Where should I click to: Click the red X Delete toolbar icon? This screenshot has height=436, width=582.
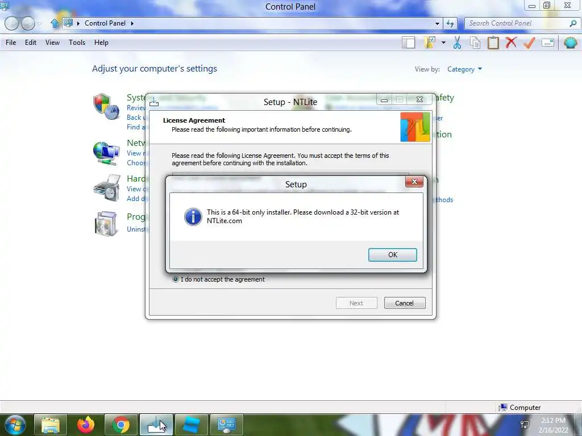pyautogui.click(x=511, y=43)
